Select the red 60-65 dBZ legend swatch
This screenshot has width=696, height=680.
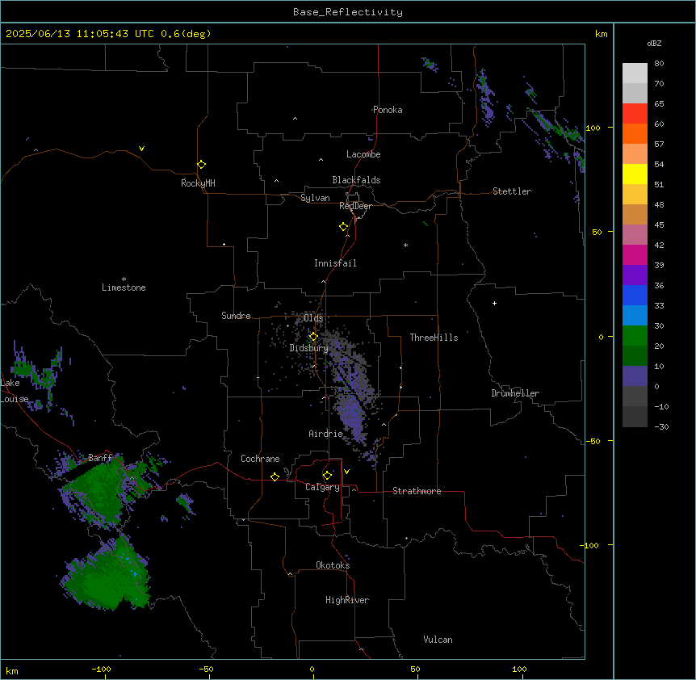635,114
